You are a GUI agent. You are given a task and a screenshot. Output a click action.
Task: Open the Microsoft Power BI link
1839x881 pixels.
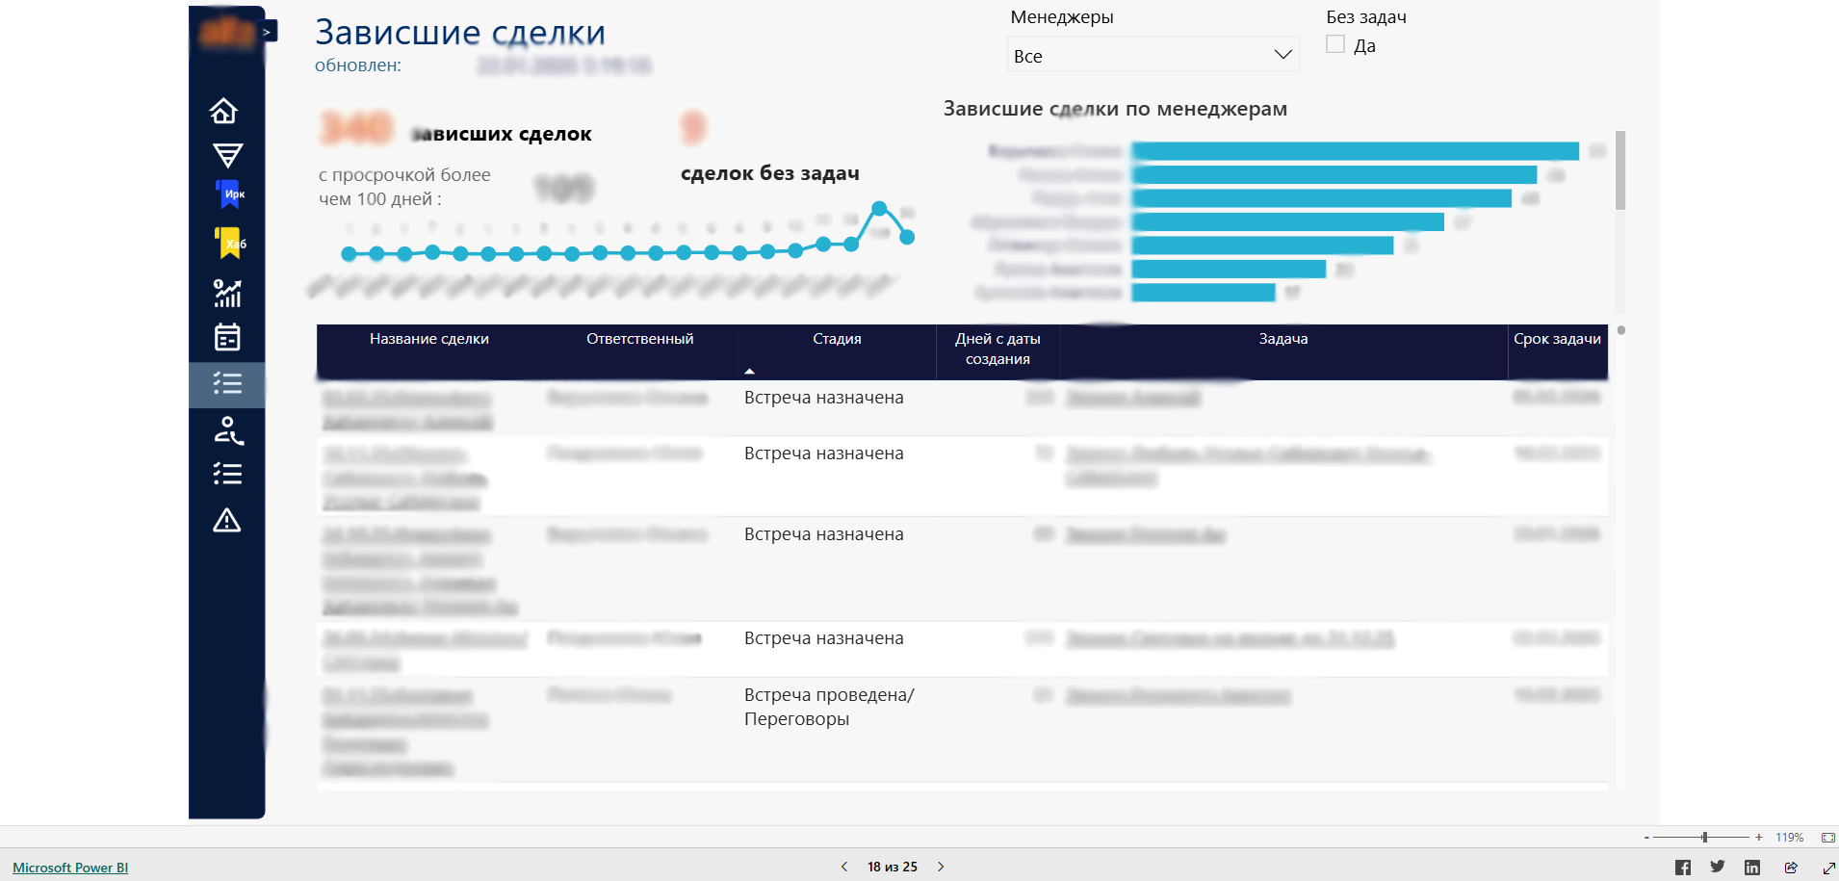point(70,868)
